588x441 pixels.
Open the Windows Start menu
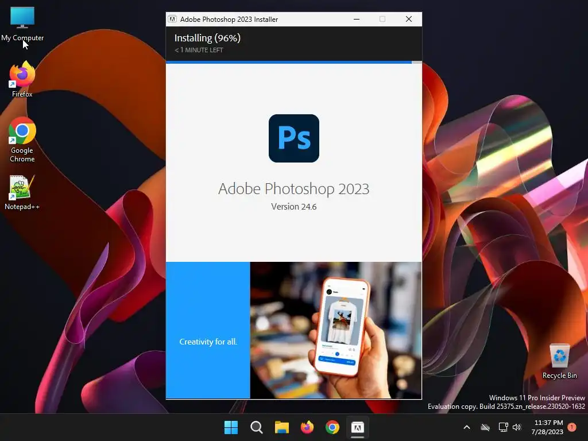coord(231,427)
